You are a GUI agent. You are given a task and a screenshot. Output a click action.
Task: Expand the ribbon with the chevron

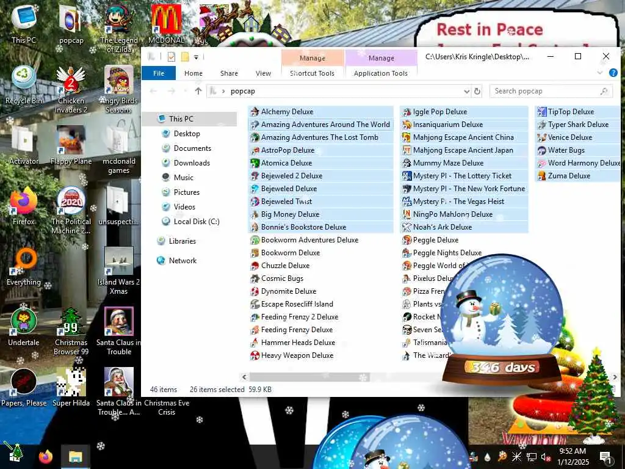coord(599,73)
